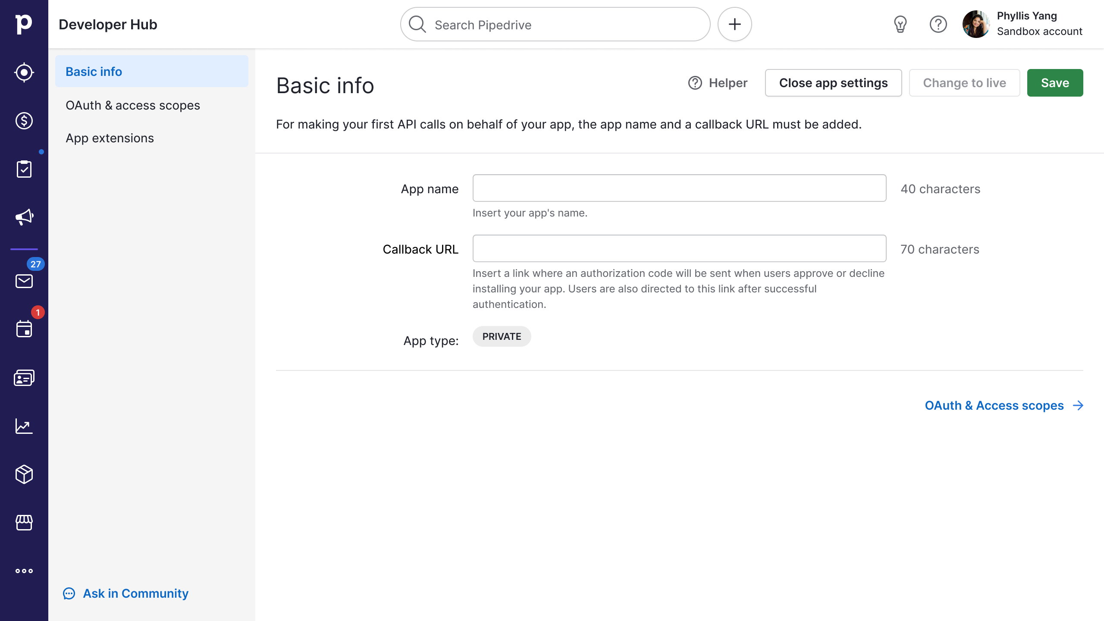Click the green Save button
The height and width of the screenshot is (621, 1104).
point(1055,83)
